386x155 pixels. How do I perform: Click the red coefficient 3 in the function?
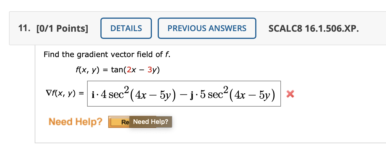150,70
